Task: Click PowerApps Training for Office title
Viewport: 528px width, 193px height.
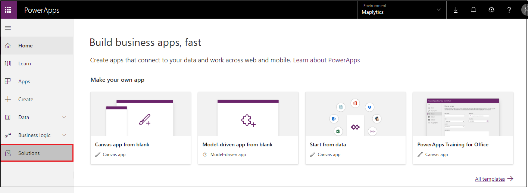Action: [x=453, y=144]
